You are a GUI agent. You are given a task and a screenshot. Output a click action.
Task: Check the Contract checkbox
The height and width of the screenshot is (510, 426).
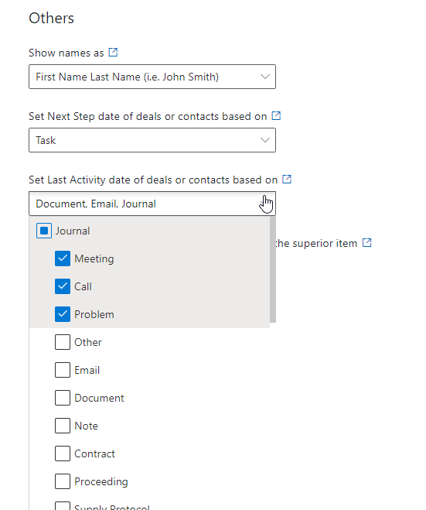point(63,454)
